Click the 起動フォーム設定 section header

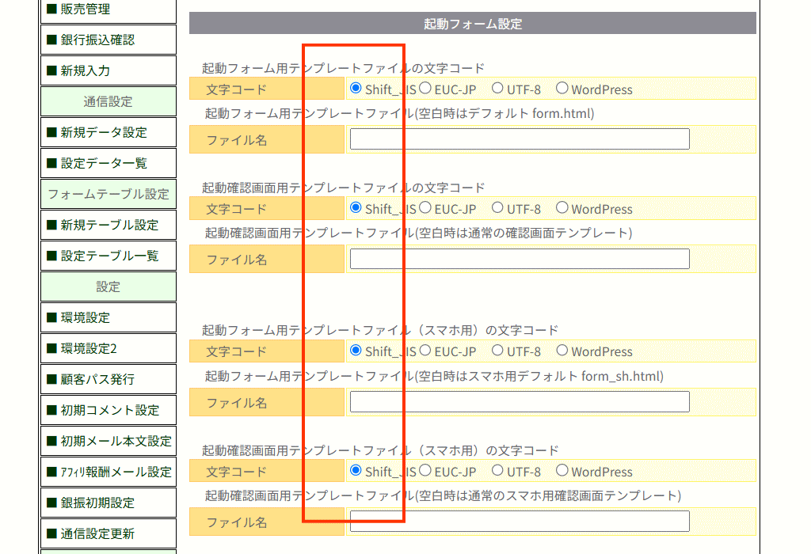pos(473,24)
